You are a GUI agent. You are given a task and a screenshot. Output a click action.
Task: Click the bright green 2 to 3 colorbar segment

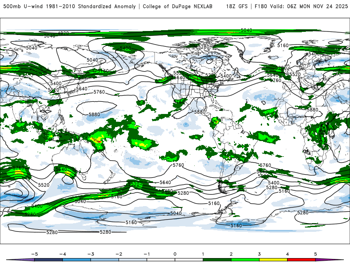pos(245,260)
